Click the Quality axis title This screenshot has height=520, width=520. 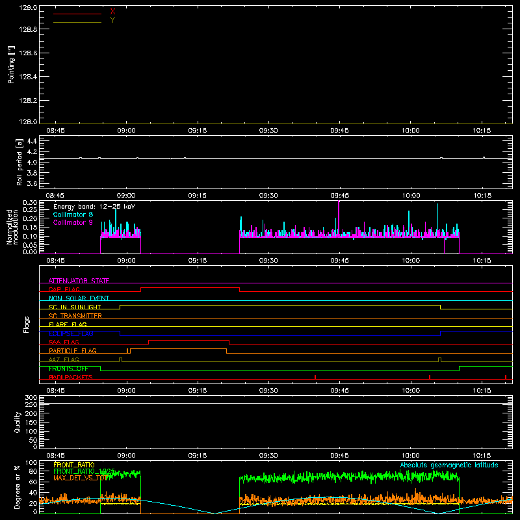click(18, 422)
